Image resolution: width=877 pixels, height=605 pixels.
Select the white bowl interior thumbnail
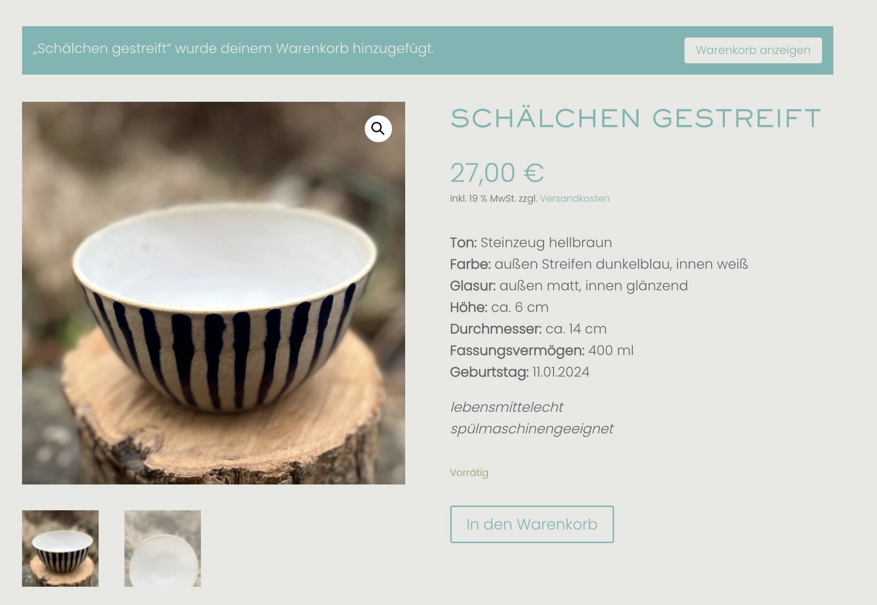(x=162, y=548)
